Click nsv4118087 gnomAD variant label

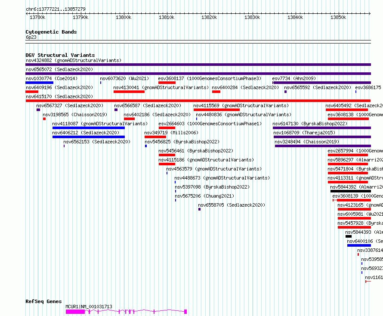coord(100,124)
